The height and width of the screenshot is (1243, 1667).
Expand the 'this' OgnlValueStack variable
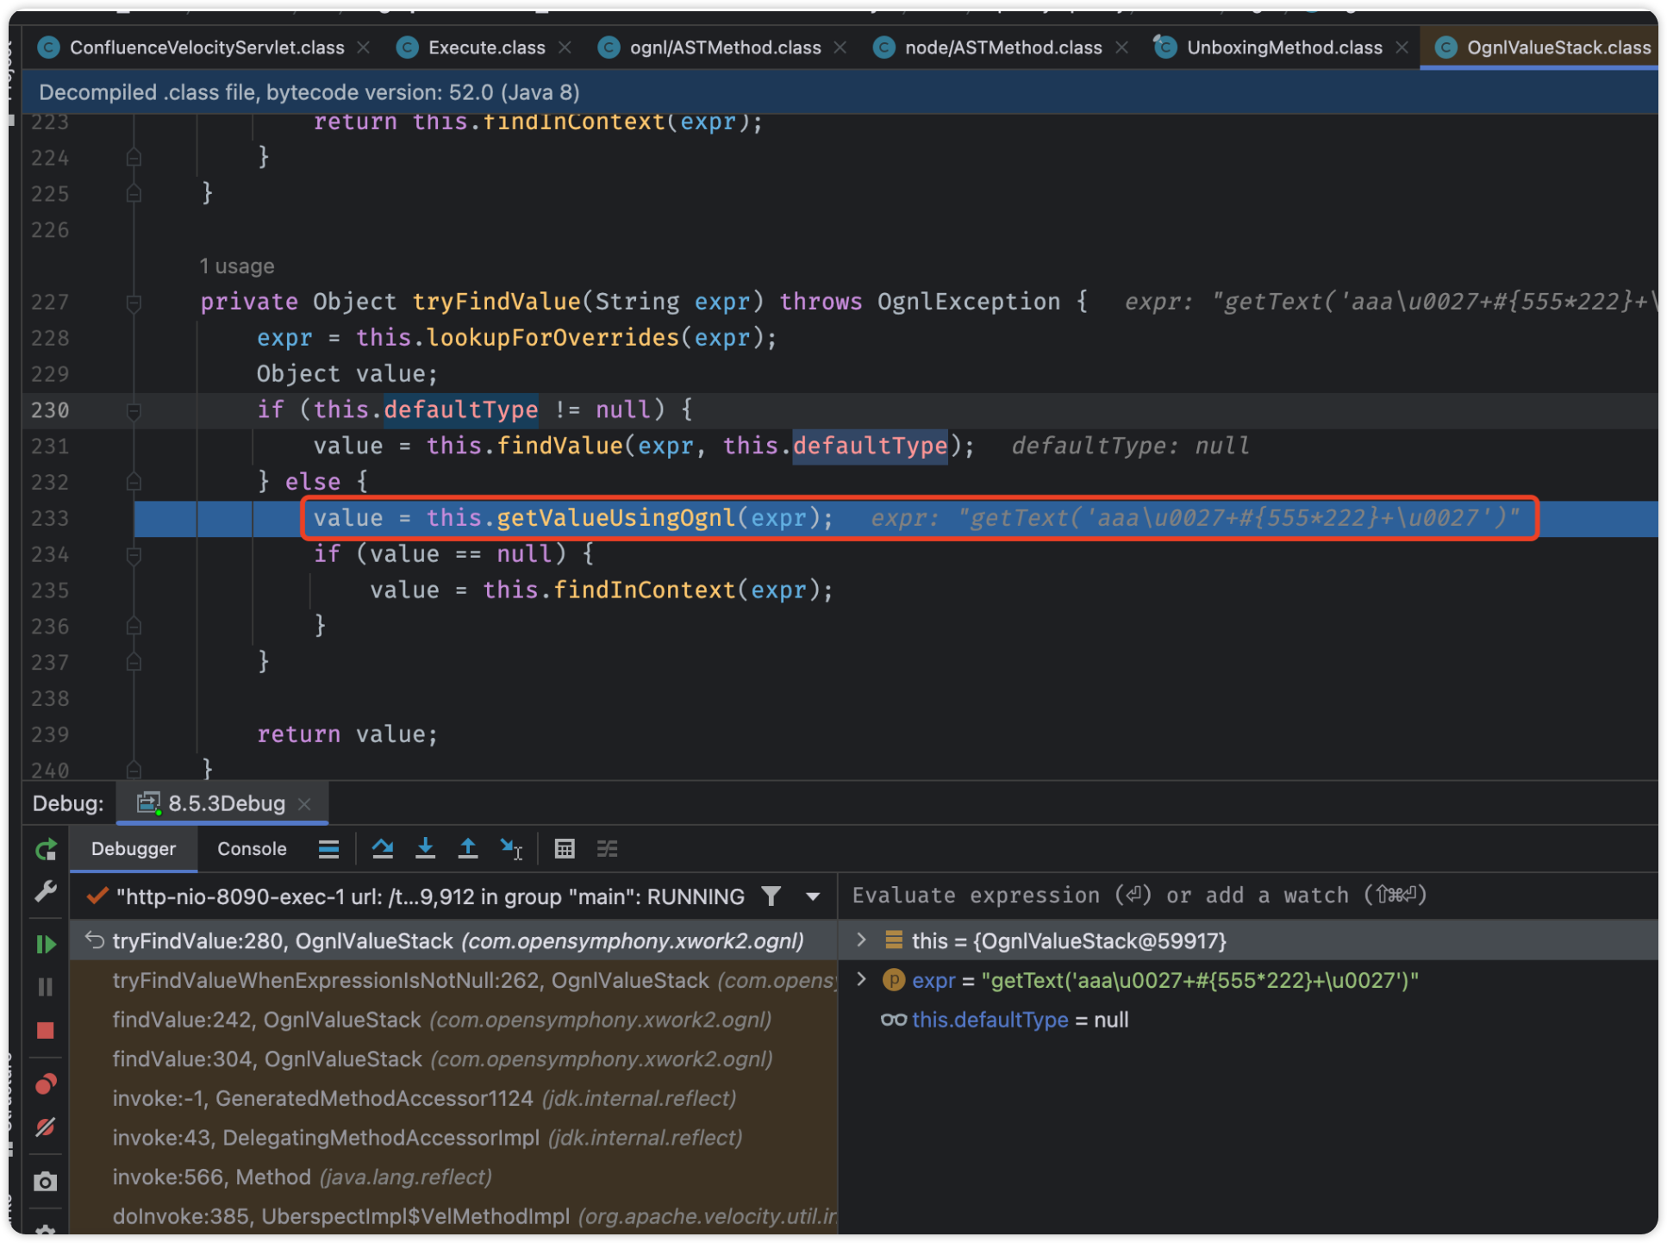tap(861, 940)
